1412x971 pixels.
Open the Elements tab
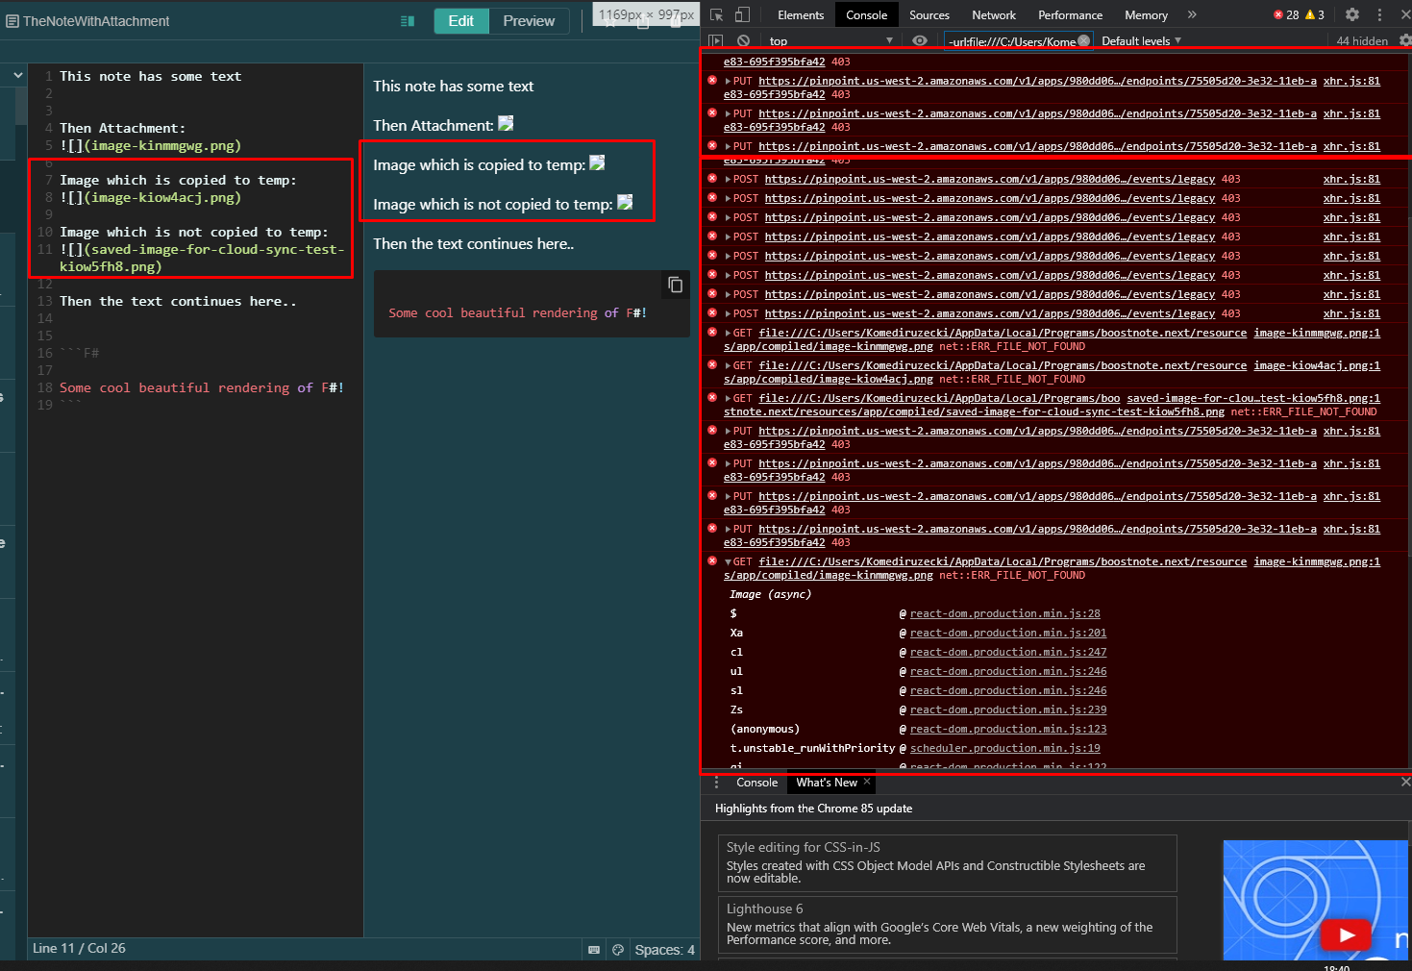pyautogui.click(x=801, y=14)
